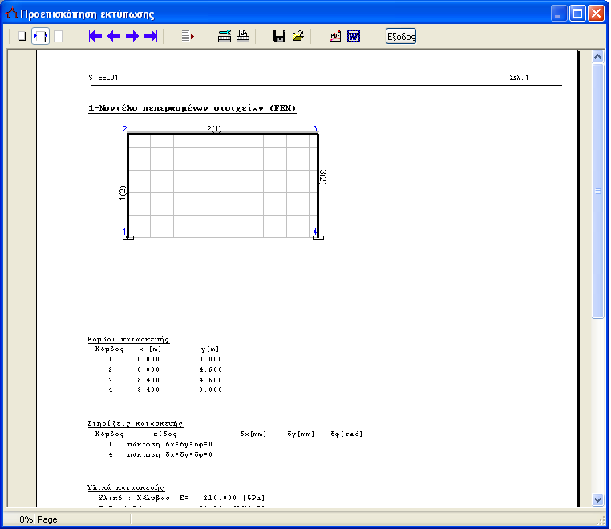611x529 pixels.
Task: Select the small whole-page zoom icon
Action: coord(22,37)
